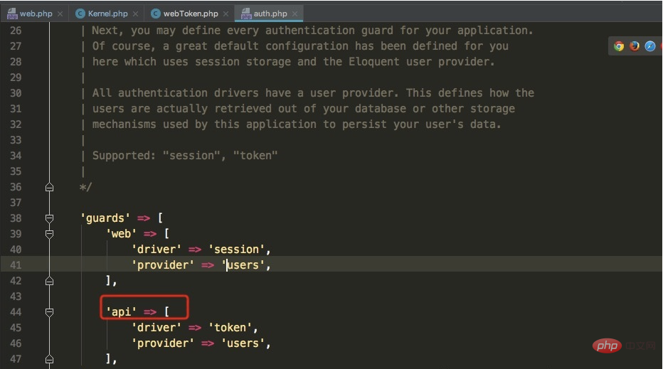This screenshot has width=663, height=369.
Task: Click the class icon on Kernel.php tab
Action: [x=80, y=14]
